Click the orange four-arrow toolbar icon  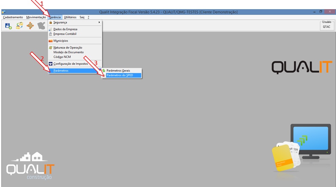30,26
